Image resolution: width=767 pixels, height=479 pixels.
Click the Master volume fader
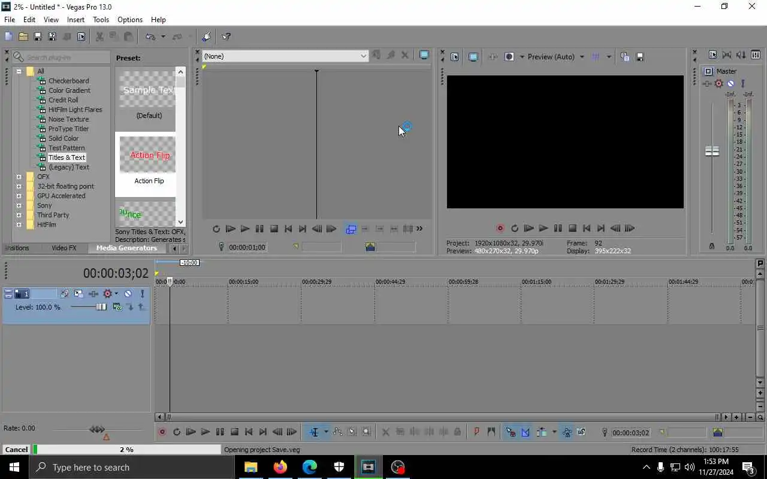tap(712, 151)
